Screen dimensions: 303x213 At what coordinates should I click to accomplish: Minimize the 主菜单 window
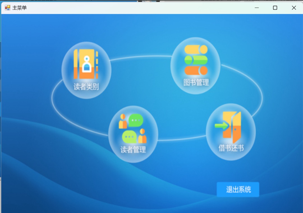[x=257, y=8]
